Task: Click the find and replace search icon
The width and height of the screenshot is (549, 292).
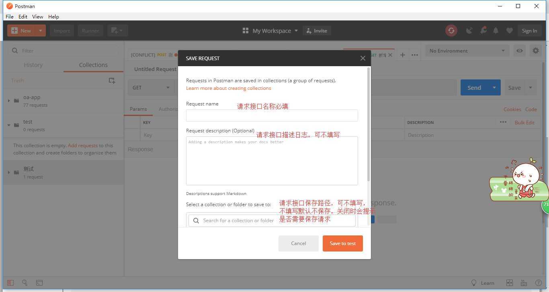Action: (25, 283)
